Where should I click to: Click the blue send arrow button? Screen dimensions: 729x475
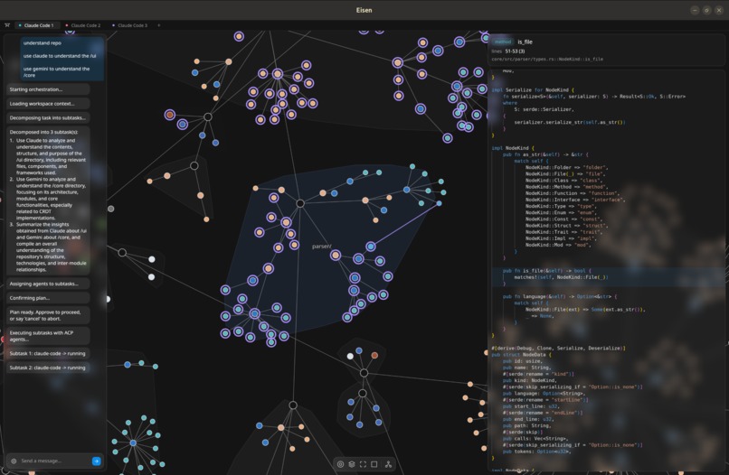(96, 461)
